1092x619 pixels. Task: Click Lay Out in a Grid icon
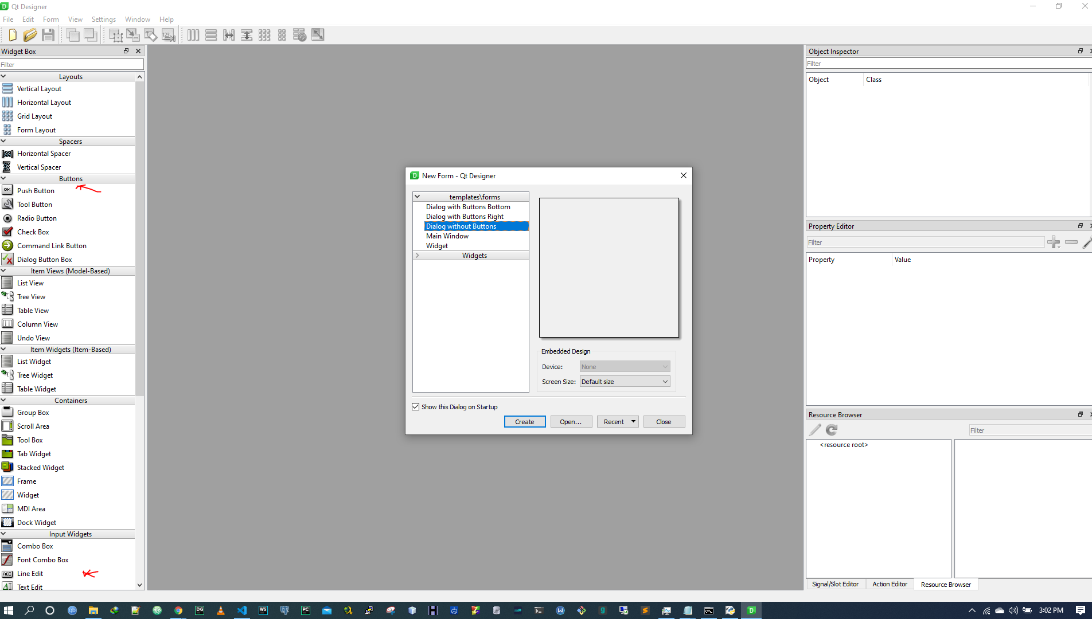pyautogui.click(x=264, y=35)
